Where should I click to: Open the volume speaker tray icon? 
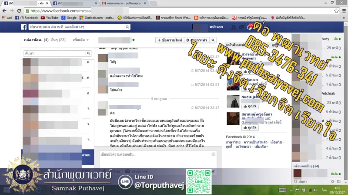coord(316,190)
